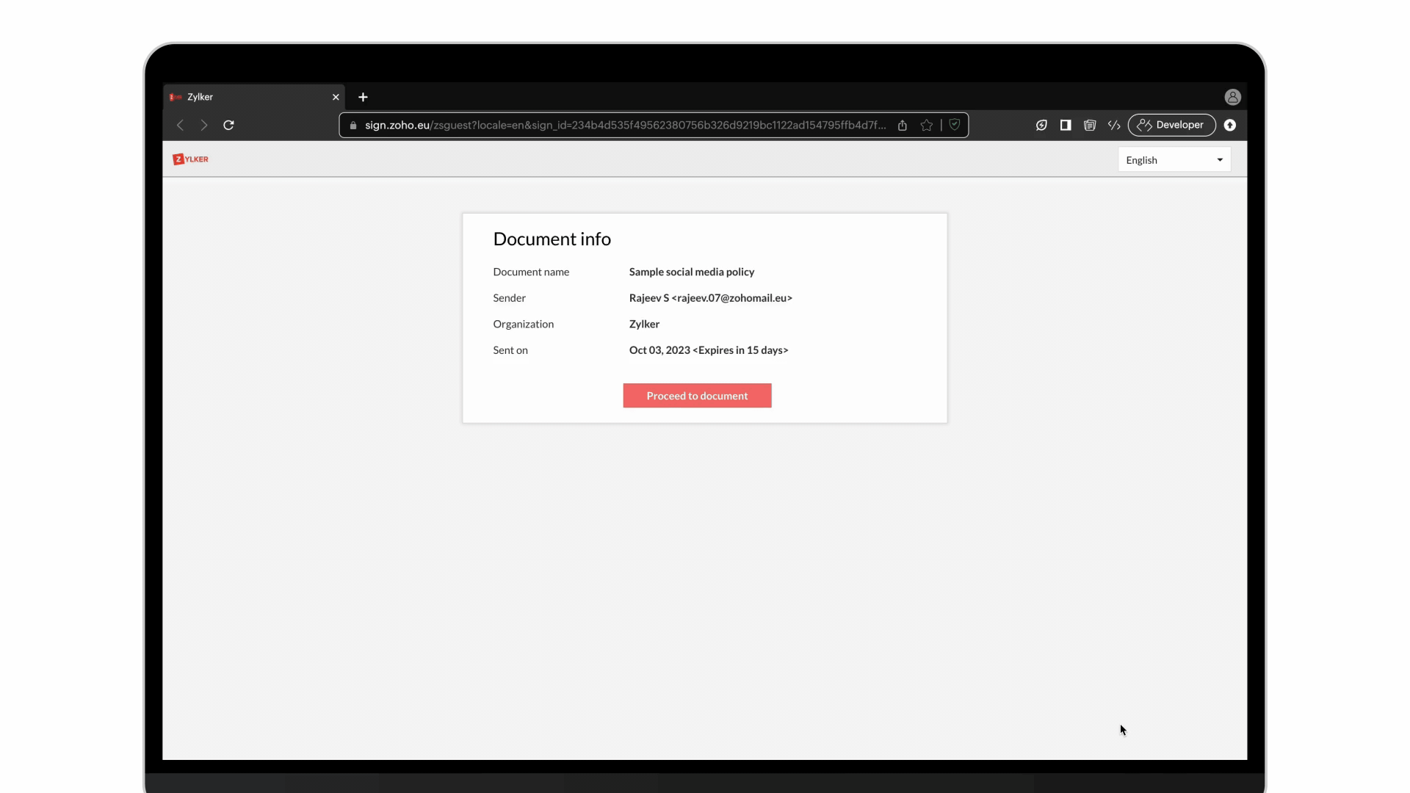Click the share icon in address bar
This screenshot has width=1410, height=793.
pos(903,126)
